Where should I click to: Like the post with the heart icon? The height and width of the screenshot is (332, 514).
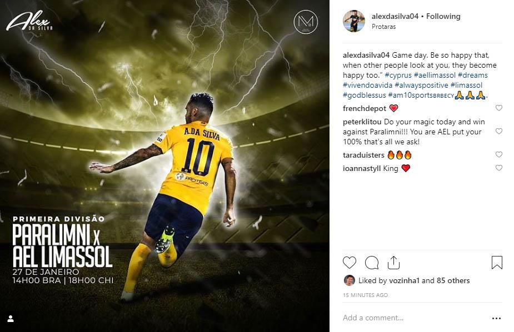(350, 263)
